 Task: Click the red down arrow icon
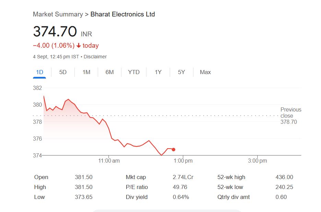coord(79,46)
